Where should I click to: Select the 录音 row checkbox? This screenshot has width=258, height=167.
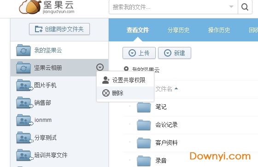pyautogui.click(x=129, y=160)
